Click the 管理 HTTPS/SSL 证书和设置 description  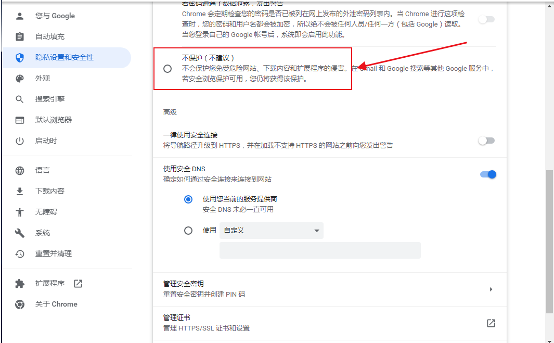[x=207, y=328]
